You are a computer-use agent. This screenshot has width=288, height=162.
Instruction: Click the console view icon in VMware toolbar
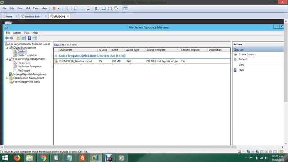126,9
